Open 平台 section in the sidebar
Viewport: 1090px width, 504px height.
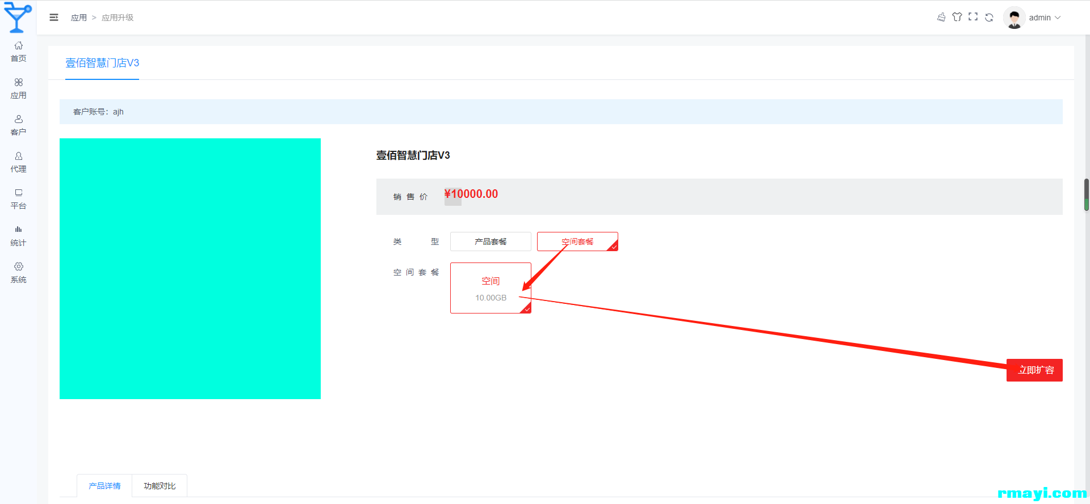click(x=18, y=199)
